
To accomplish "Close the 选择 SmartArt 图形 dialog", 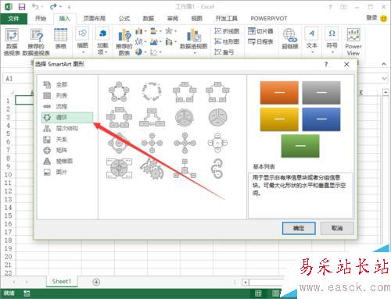I will [x=346, y=64].
